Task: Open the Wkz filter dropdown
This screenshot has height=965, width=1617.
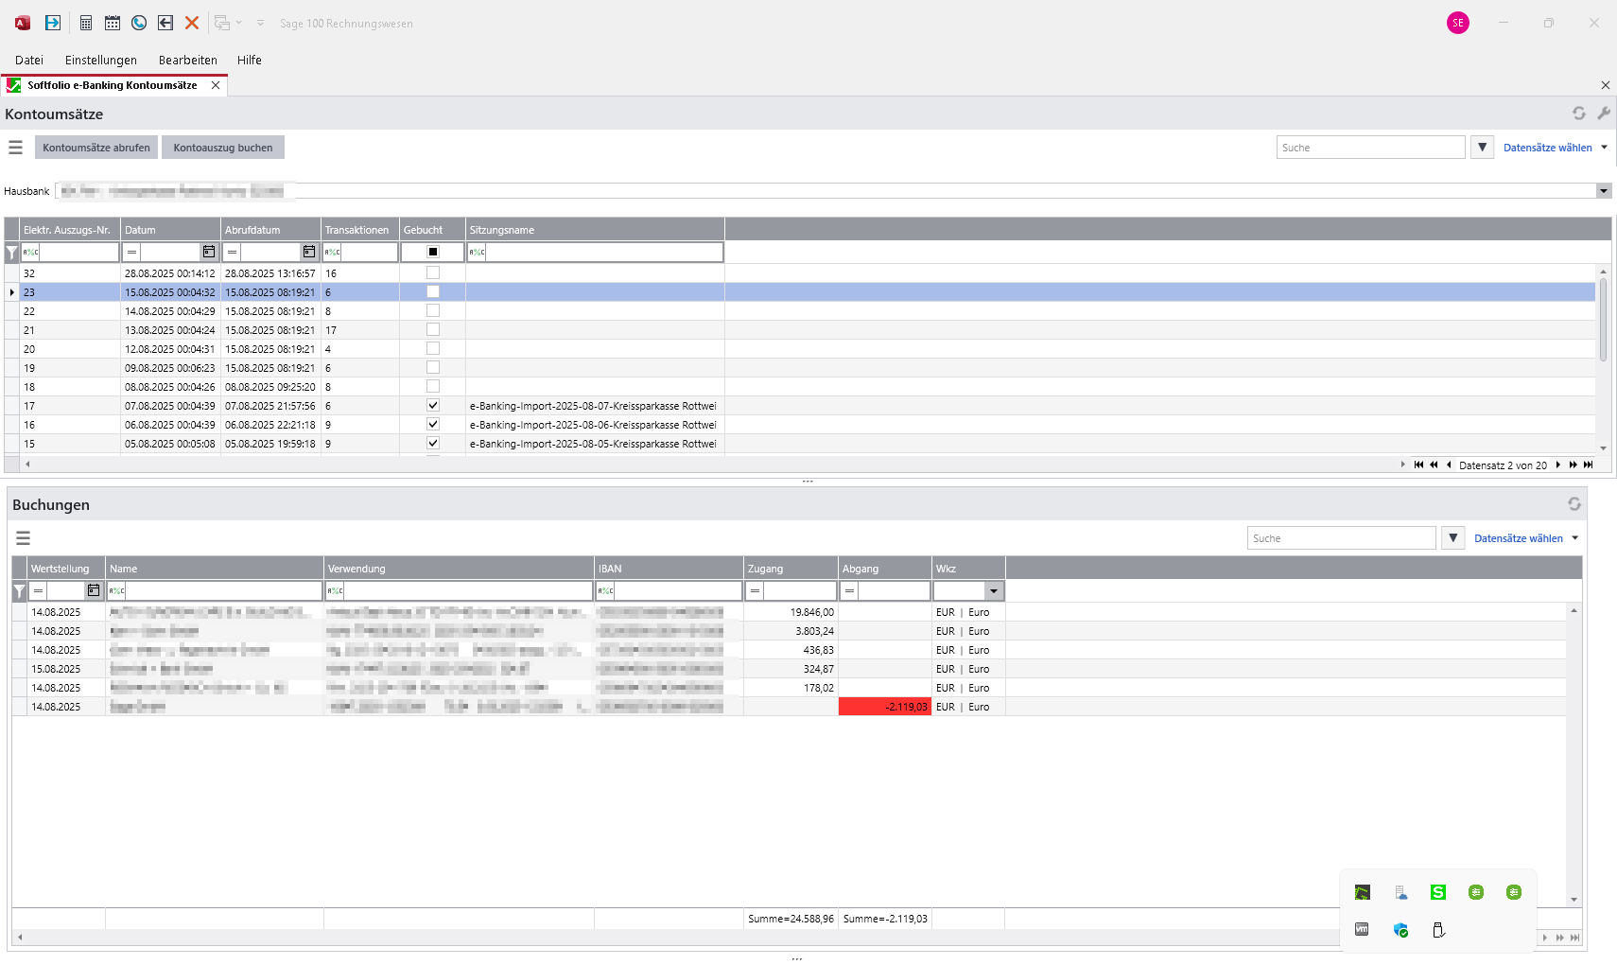Action: coord(993,591)
